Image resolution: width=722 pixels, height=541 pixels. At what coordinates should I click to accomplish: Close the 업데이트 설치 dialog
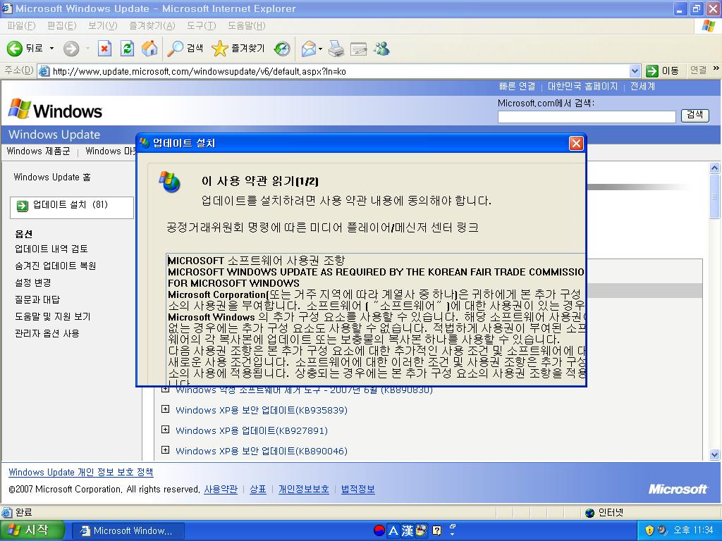[576, 144]
